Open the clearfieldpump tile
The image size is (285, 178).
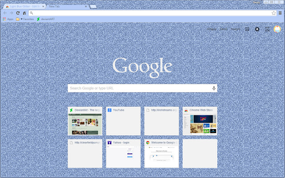tap(85, 154)
